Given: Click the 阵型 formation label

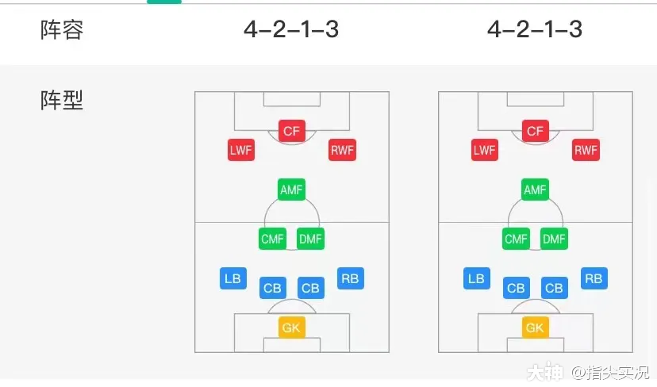Looking at the screenshot, I should coord(62,101).
